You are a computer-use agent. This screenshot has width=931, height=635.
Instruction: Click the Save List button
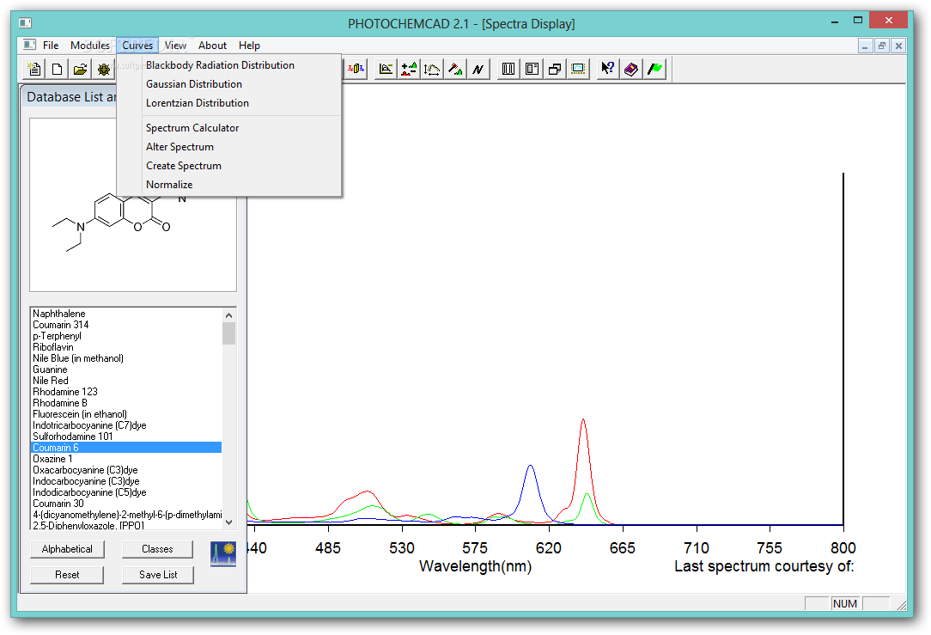pos(158,575)
